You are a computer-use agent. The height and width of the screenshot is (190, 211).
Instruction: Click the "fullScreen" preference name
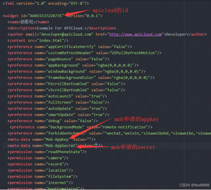coord(59,102)
